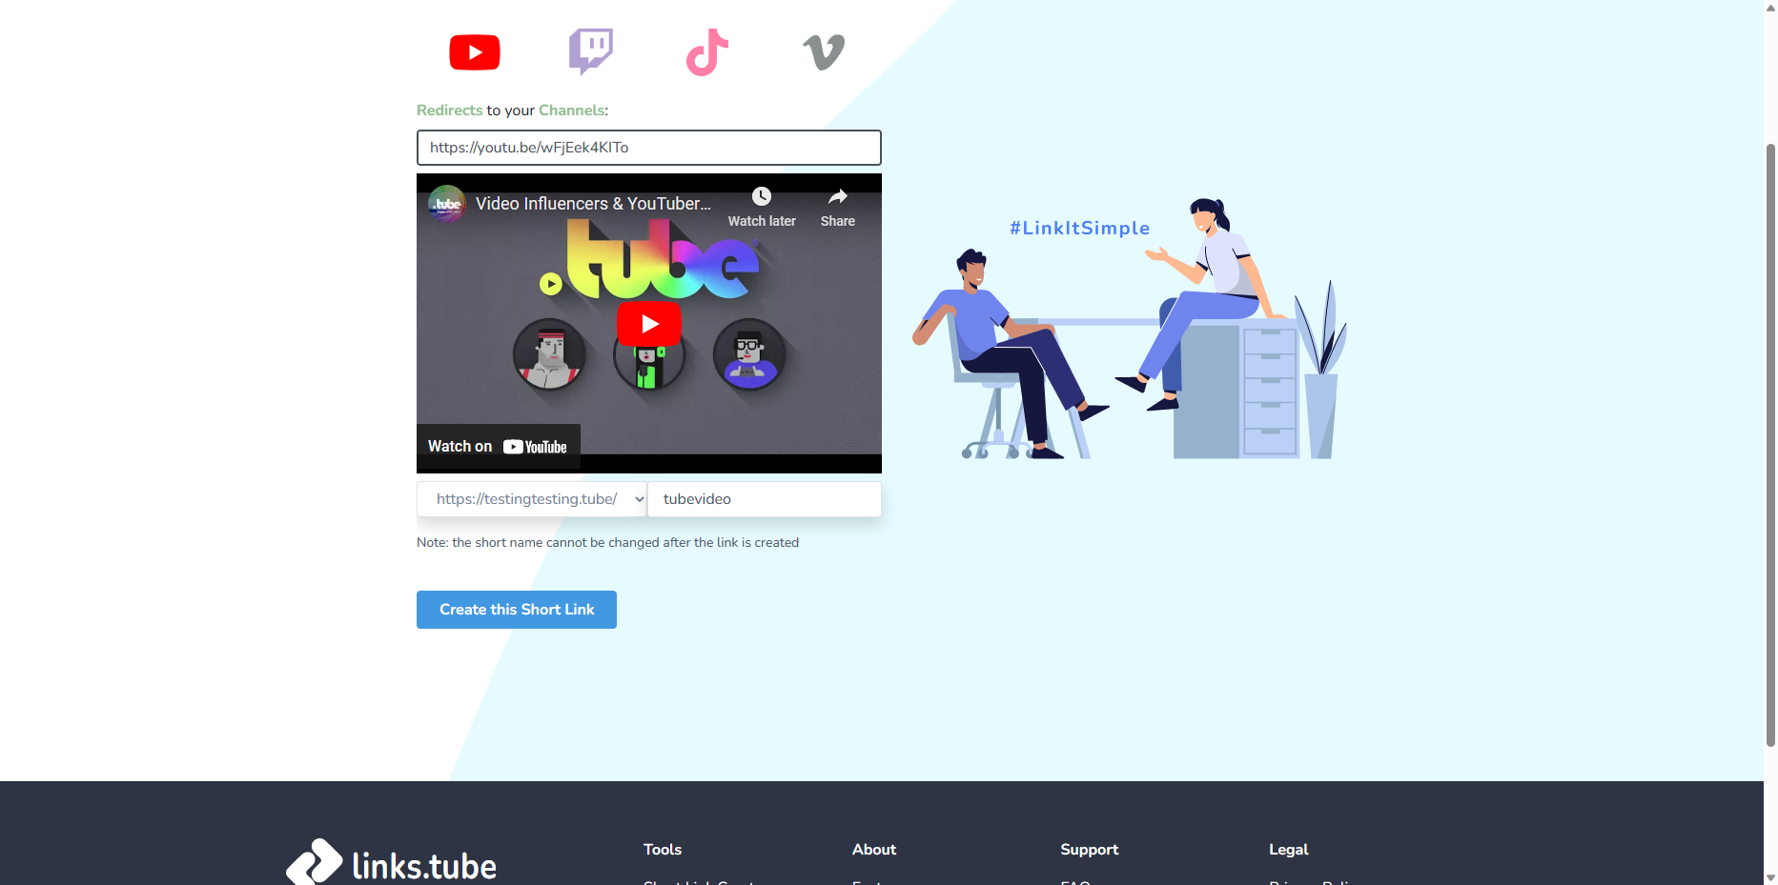The image size is (1778, 885).
Task: Choose the Vimeo platform icon
Action: pos(824,52)
